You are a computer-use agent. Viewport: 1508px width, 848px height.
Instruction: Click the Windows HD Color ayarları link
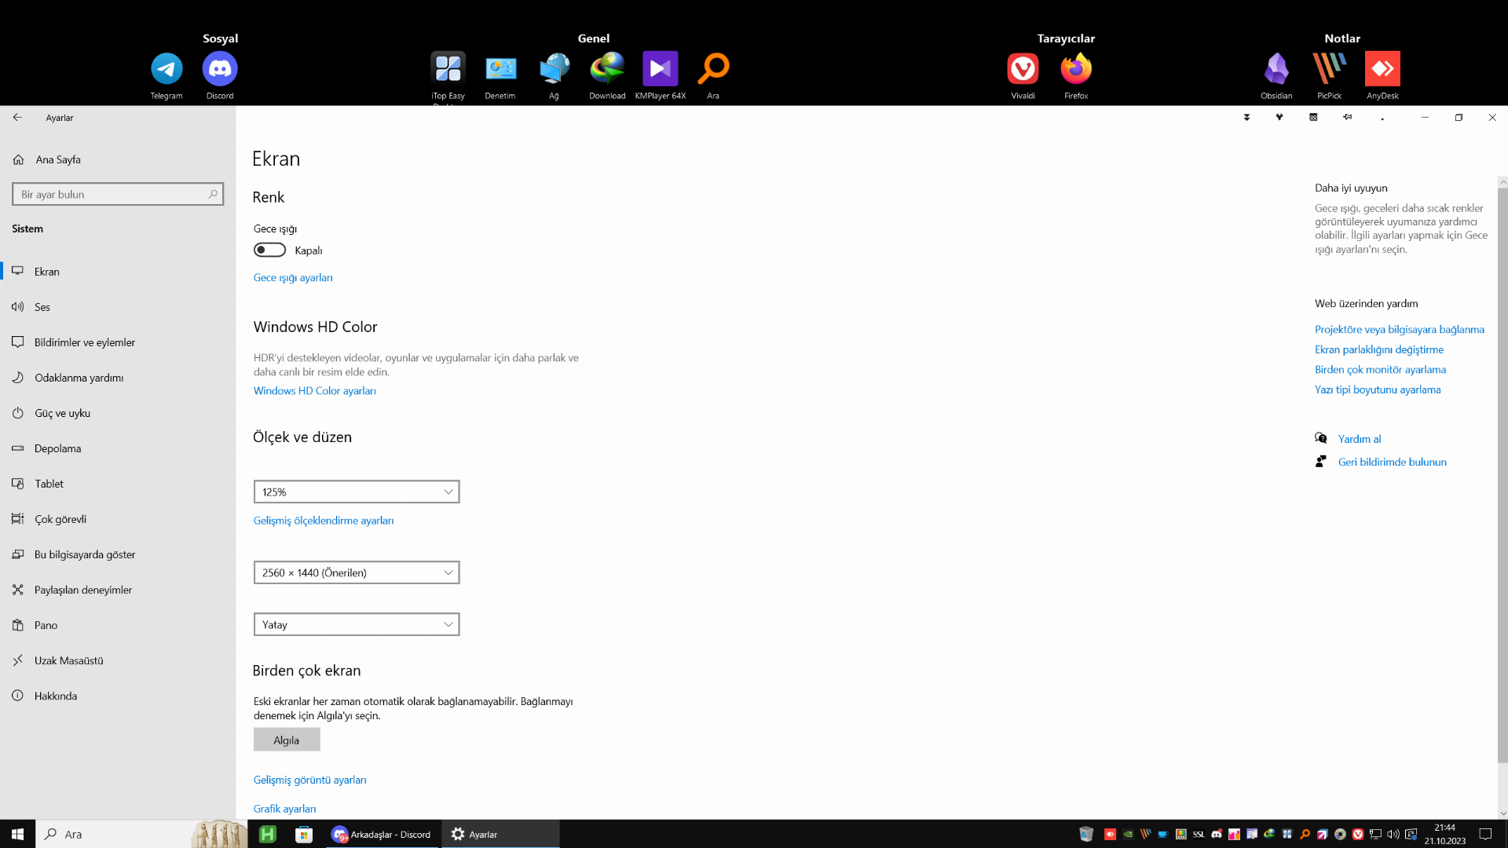click(x=314, y=390)
